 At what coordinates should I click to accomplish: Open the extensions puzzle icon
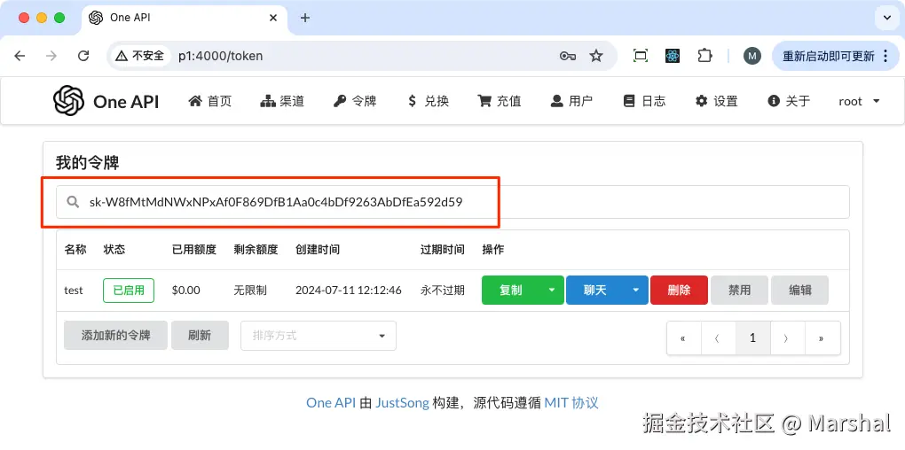tap(704, 56)
